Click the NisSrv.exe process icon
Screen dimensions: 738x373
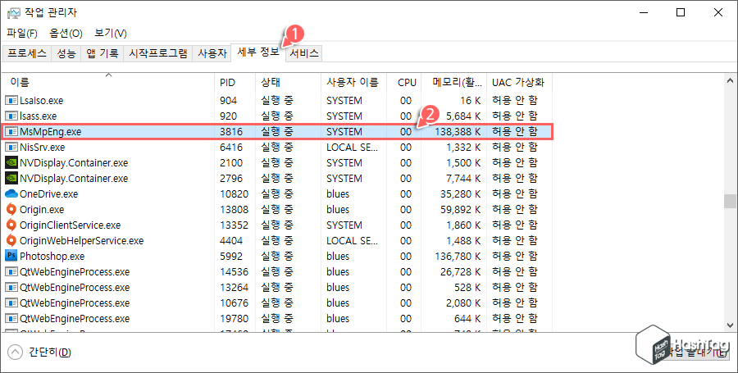[x=11, y=148]
